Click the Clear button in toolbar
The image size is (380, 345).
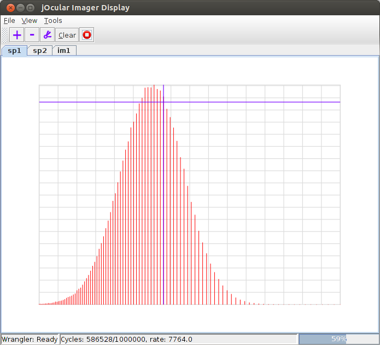point(67,35)
